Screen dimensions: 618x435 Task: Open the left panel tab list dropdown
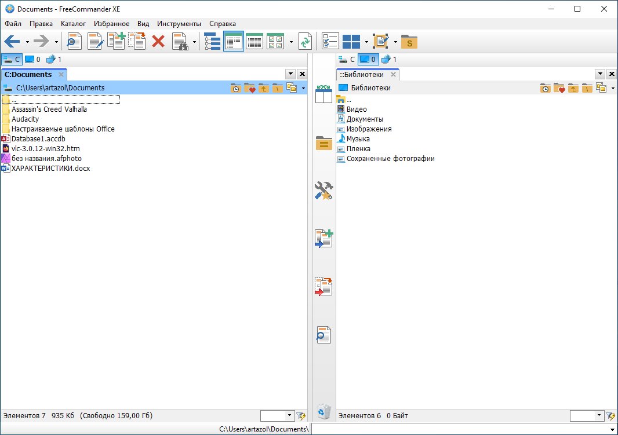click(x=290, y=74)
